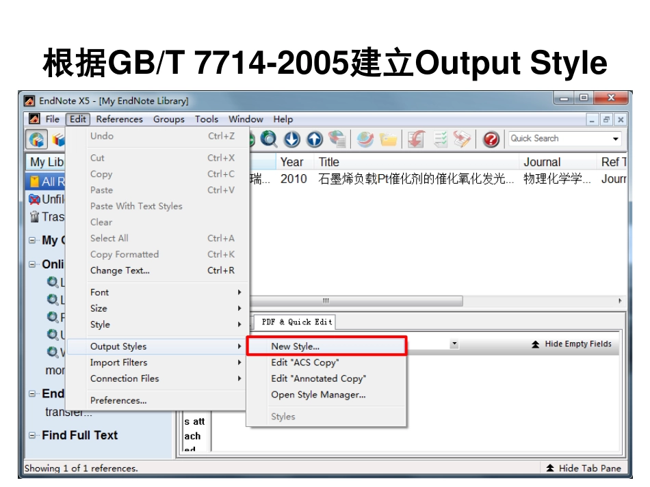Click the Quick Search input field
Viewport: 650px width, 487px height.
558,139
